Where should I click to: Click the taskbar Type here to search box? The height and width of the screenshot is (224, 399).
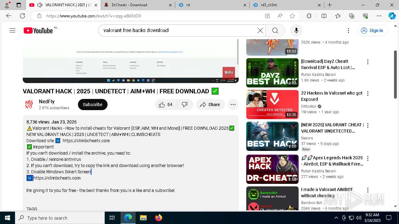point(60,218)
